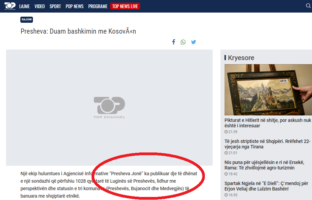The image size is (312, 200).
Task: Share article via WhatsApp icon
Action: 183,42
